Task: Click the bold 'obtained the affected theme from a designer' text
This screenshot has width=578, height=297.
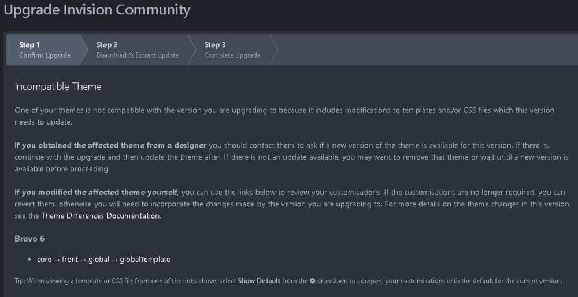Action: 110,145
